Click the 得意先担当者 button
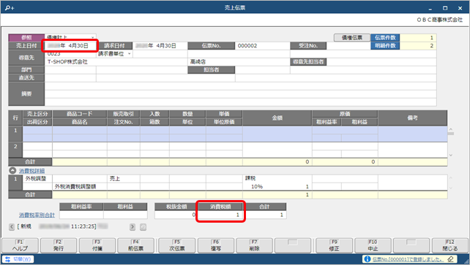 coord(308,62)
